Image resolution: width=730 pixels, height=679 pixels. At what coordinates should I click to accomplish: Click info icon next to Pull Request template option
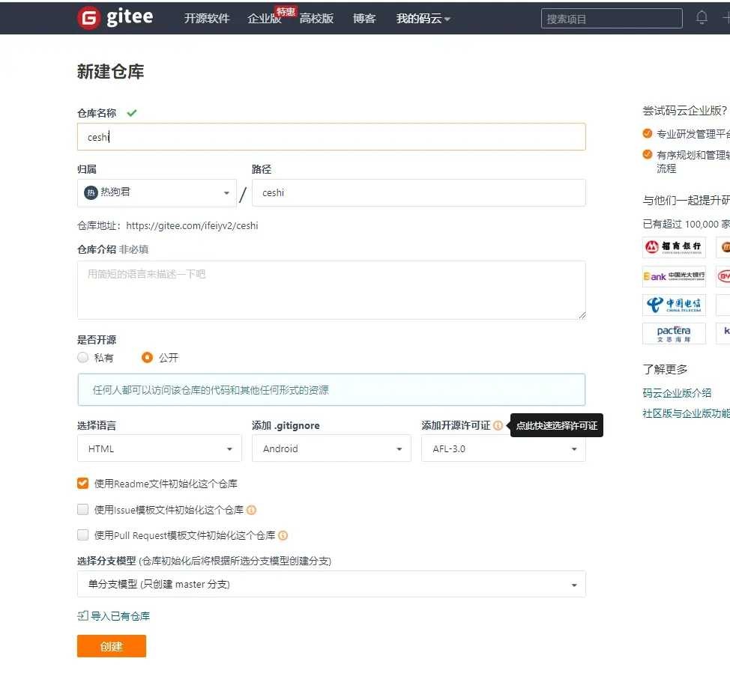tap(283, 536)
